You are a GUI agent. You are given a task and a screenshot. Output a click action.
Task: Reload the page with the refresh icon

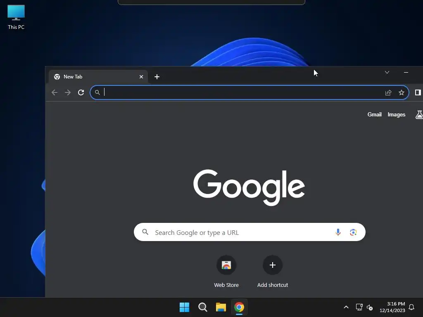(x=81, y=92)
